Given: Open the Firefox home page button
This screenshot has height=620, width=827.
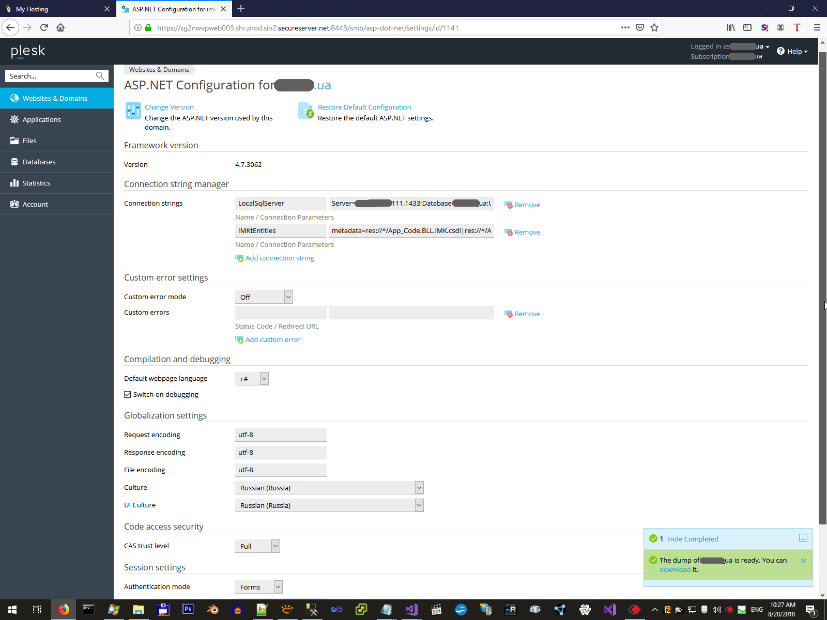Looking at the screenshot, I should 60,27.
